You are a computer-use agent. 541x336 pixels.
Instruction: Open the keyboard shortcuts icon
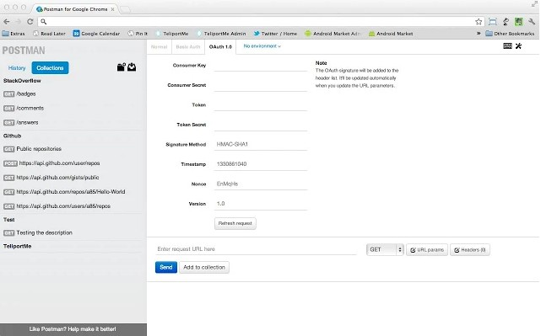[x=507, y=45]
